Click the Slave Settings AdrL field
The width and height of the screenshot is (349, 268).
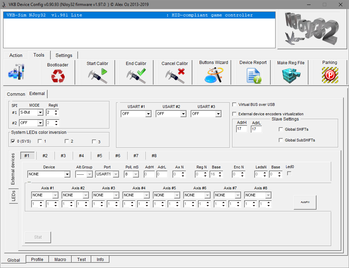coord(256,129)
